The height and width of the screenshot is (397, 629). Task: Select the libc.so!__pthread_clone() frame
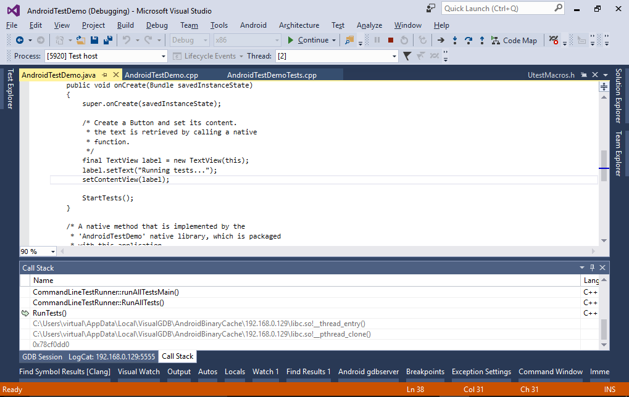(x=202, y=334)
